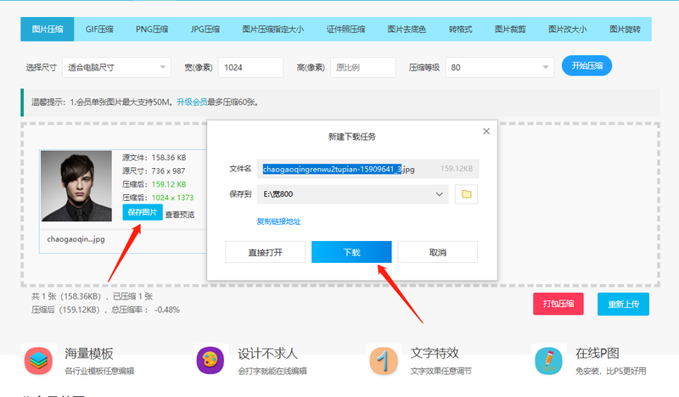Click the green 1024 x 1373 dimension text

(x=172, y=198)
